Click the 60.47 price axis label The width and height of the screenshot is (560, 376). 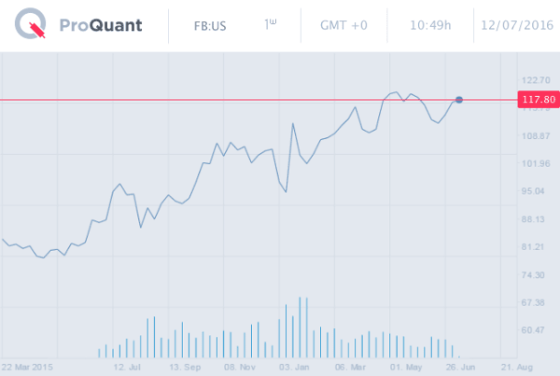pyautogui.click(x=537, y=329)
